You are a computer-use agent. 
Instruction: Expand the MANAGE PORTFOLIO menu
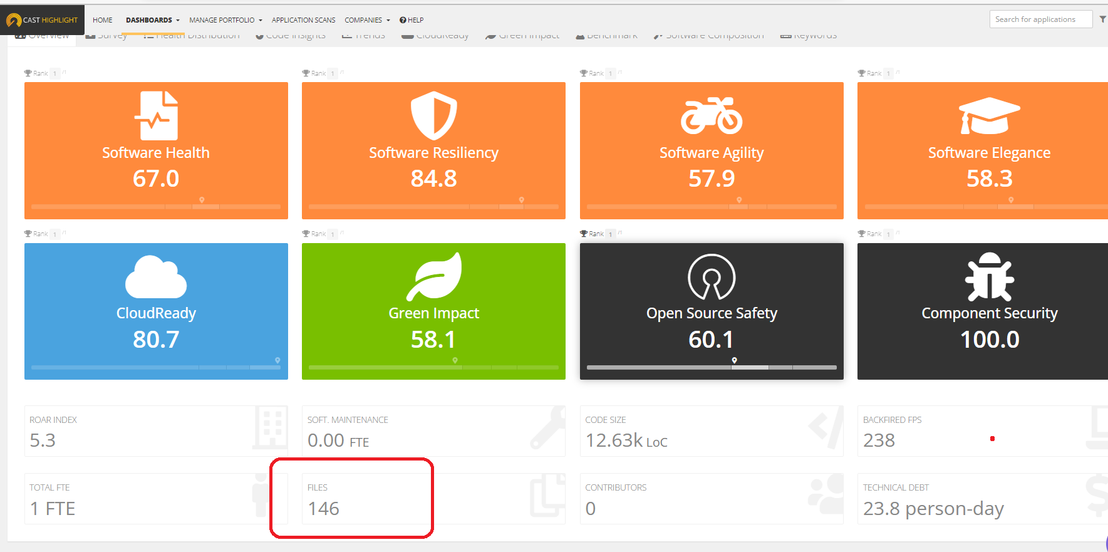pyautogui.click(x=225, y=20)
